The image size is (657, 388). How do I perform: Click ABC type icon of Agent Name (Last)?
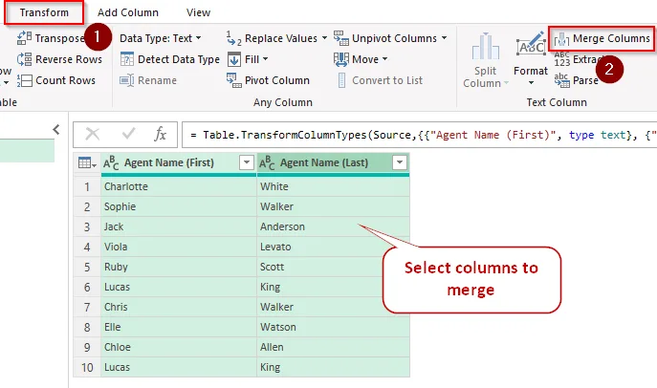pos(267,162)
